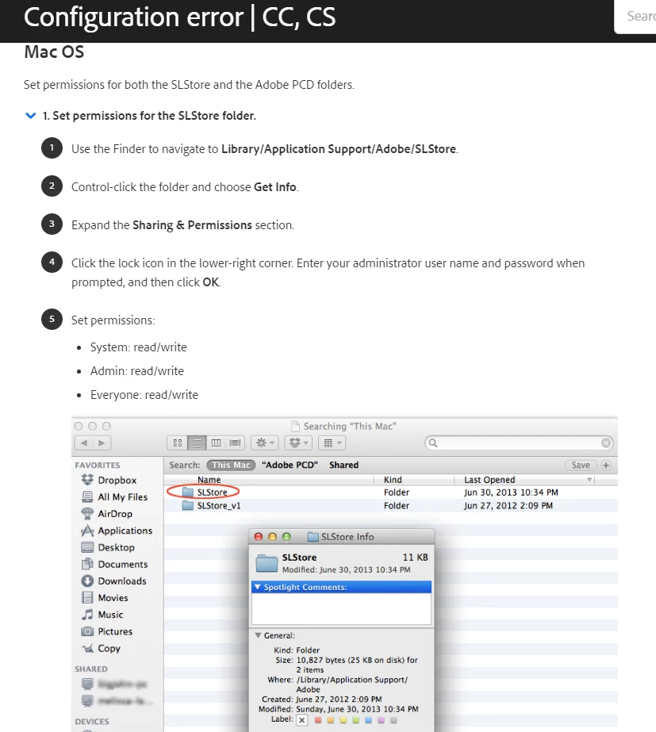656x732 pixels.
Task: Click the "Jun 30, 2013 10:34 PM" cell
Action: tap(511, 492)
